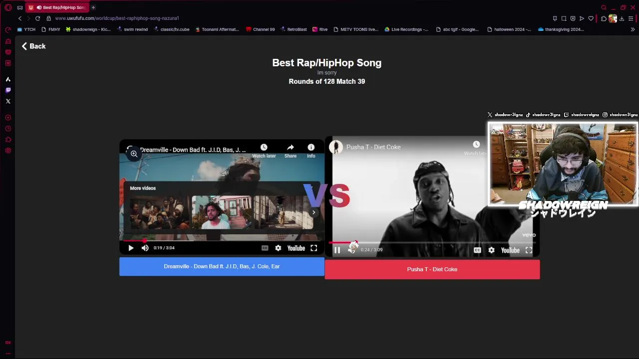Open the Dreamville video on YouTube
Image resolution: width=639 pixels, height=359 pixels.
point(296,248)
